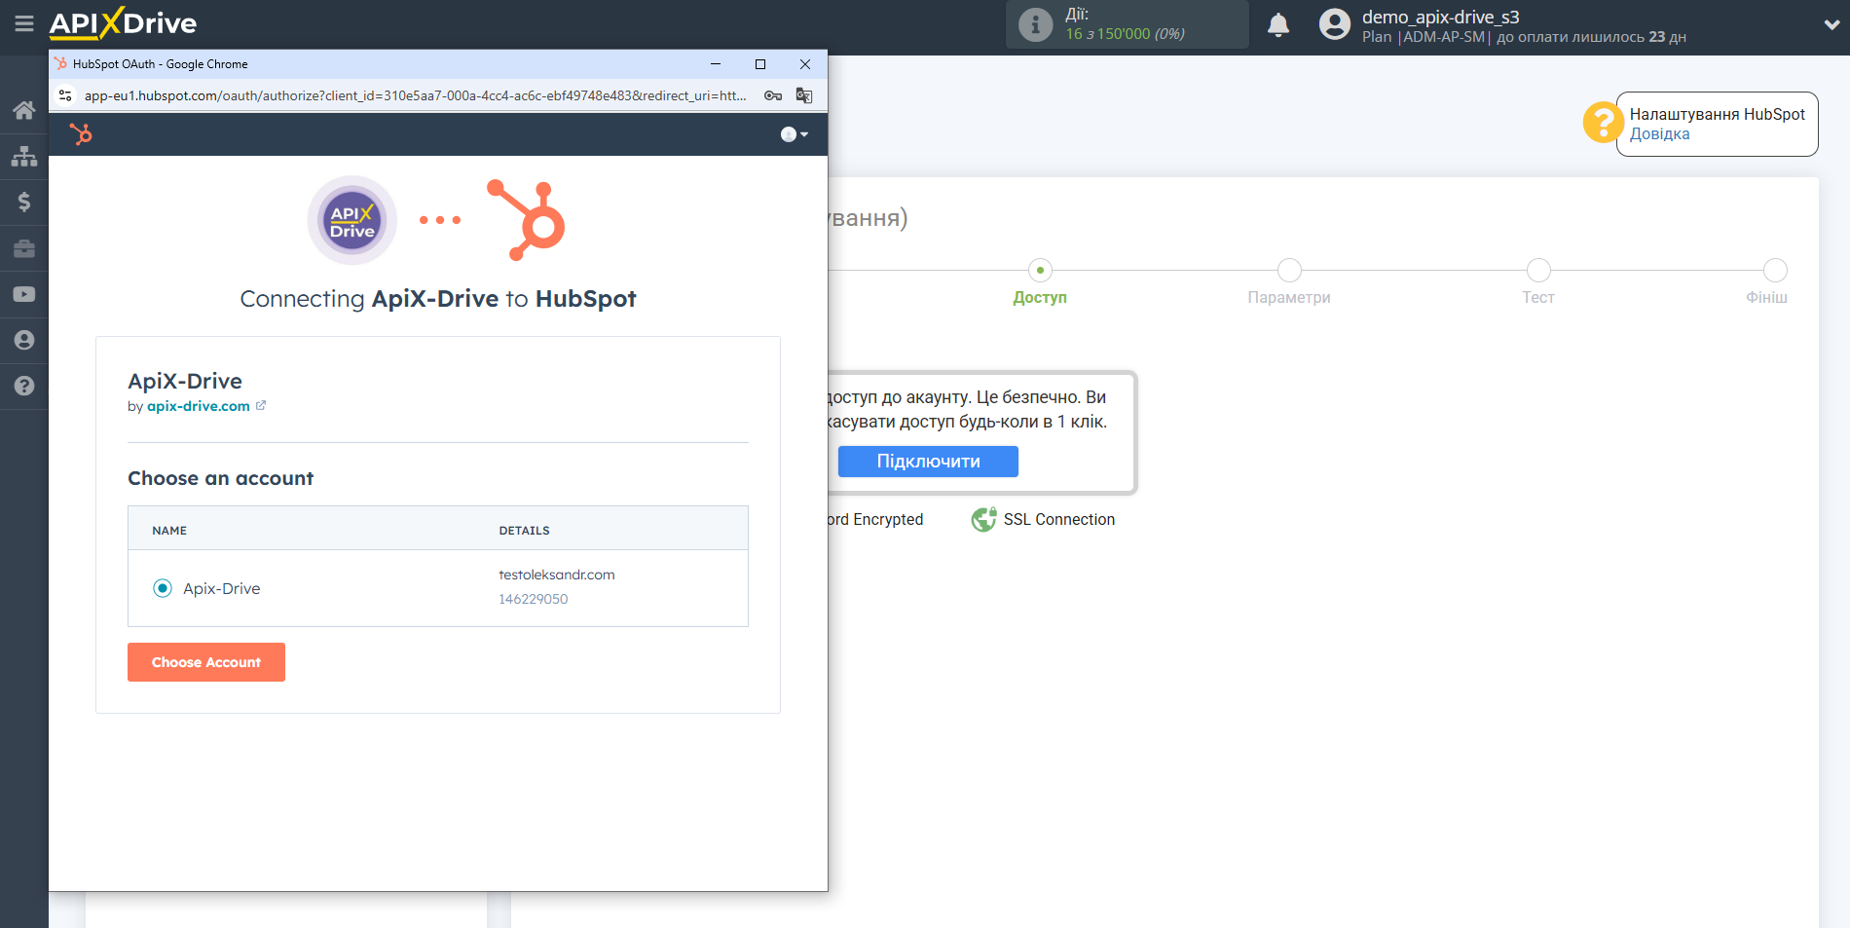Click the site information icon in address bar

(65, 95)
